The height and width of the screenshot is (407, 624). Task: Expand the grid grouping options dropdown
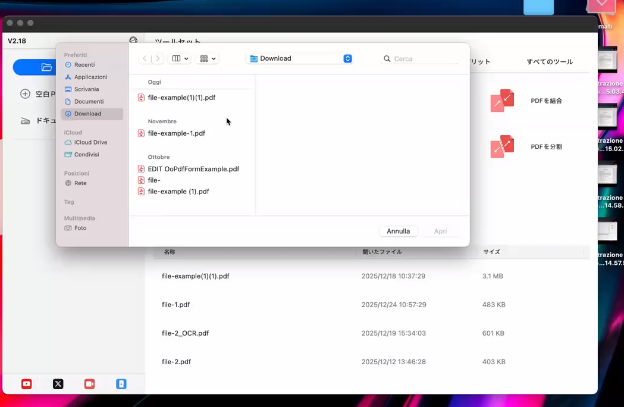coord(208,58)
